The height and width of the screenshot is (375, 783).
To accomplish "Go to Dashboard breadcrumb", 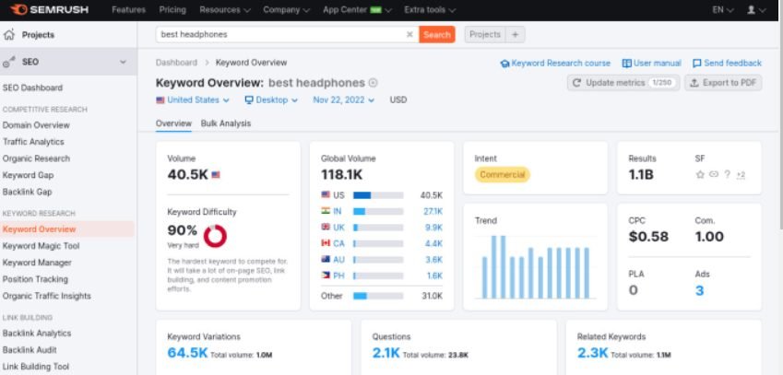I will (176, 63).
